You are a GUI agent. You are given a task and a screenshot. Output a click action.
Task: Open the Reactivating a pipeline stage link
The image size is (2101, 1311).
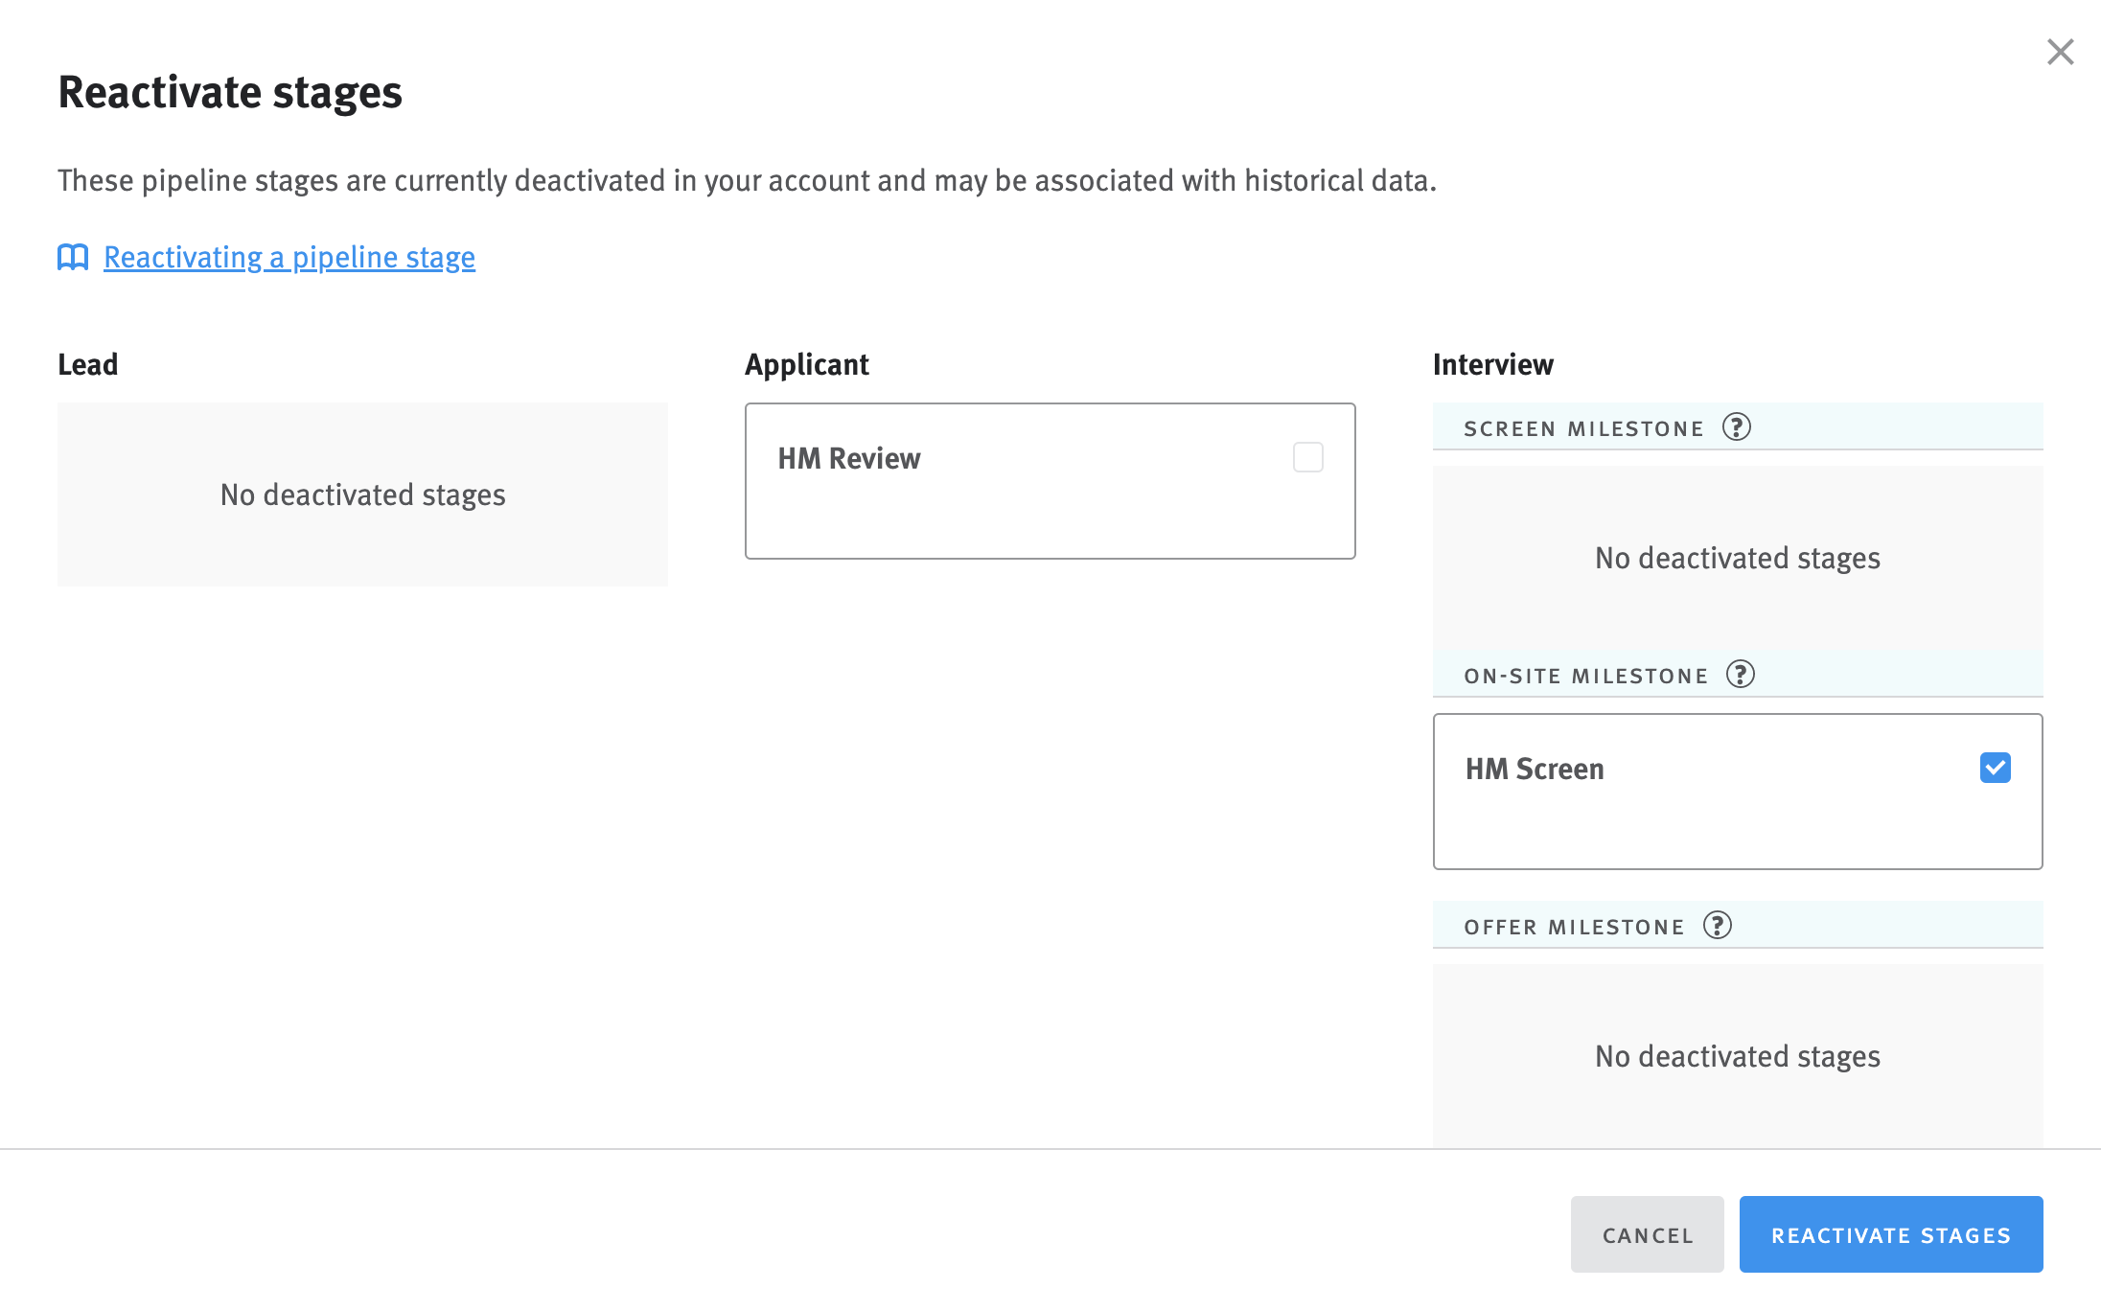coord(289,257)
